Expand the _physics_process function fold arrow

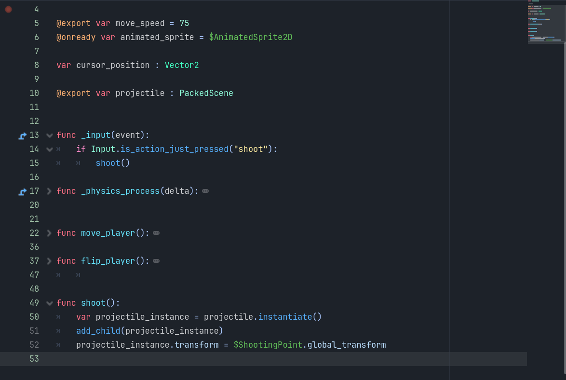point(49,191)
